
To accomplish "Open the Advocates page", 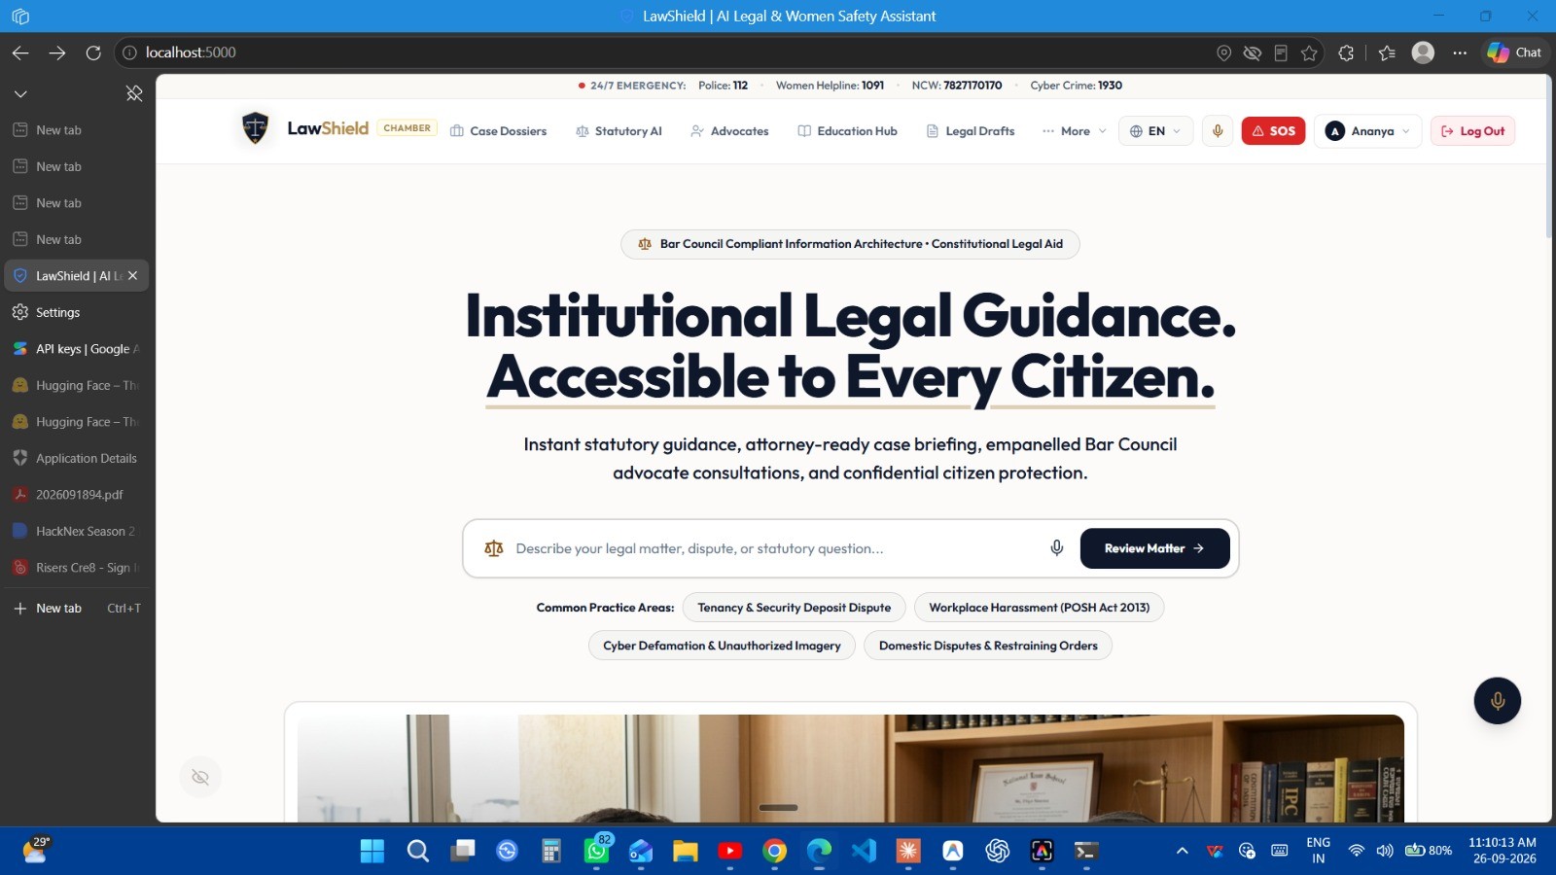I will coord(729,131).
